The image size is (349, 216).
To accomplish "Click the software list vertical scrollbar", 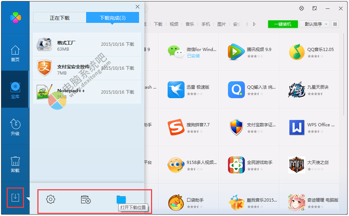I will (x=344, y=74).
